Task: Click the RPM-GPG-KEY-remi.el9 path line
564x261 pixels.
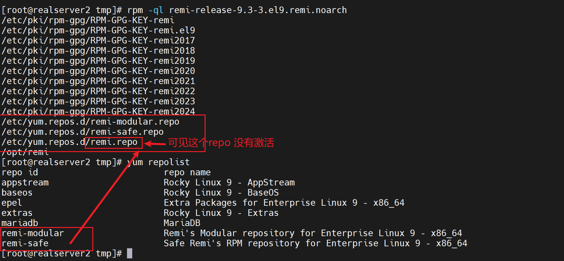Action: 98,30
